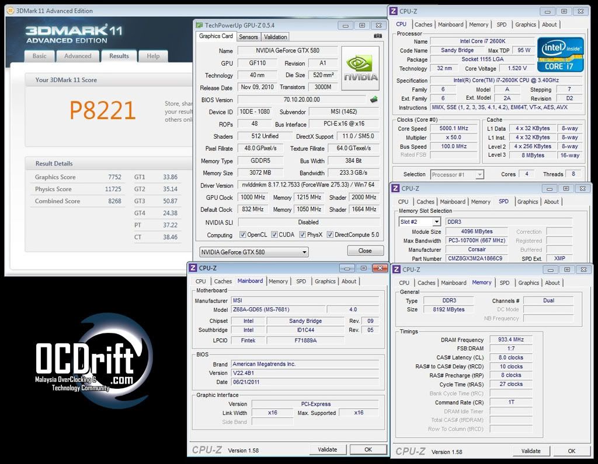
Task: Click the GPU-Z screenshot camera icon
Action: [378, 36]
